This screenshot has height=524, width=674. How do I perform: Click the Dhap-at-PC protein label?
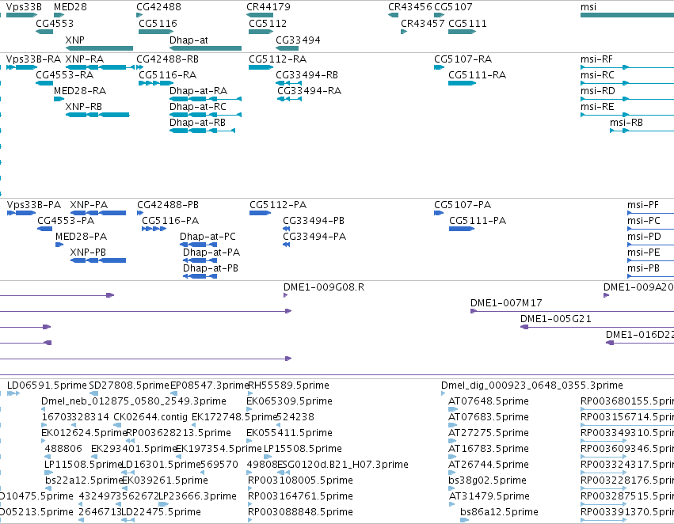208,236
